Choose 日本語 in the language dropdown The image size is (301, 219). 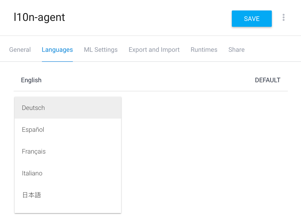click(x=32, y=195)
